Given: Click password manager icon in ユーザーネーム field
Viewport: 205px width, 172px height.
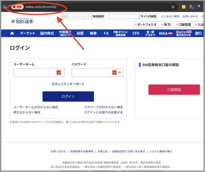Looking at the screenshot, I should click(x=59, y=73).
